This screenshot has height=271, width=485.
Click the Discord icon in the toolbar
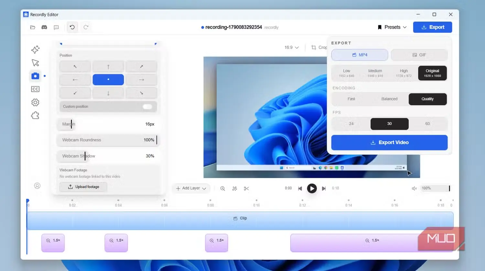[44, 27]
